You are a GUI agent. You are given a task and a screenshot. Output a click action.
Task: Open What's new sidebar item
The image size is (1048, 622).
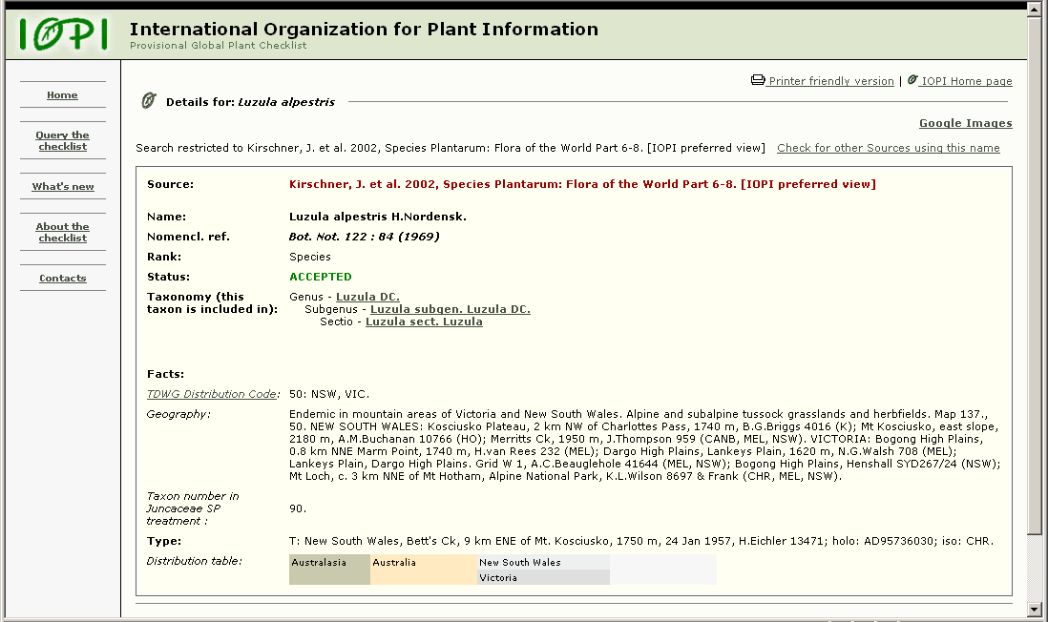(63, 187)
